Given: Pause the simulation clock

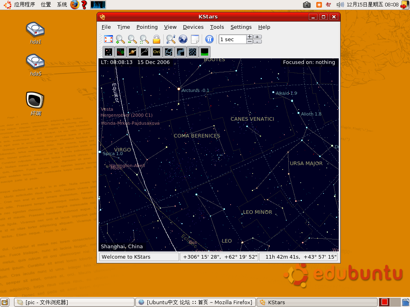Looking at the screenshot, I should click(209, 40).
